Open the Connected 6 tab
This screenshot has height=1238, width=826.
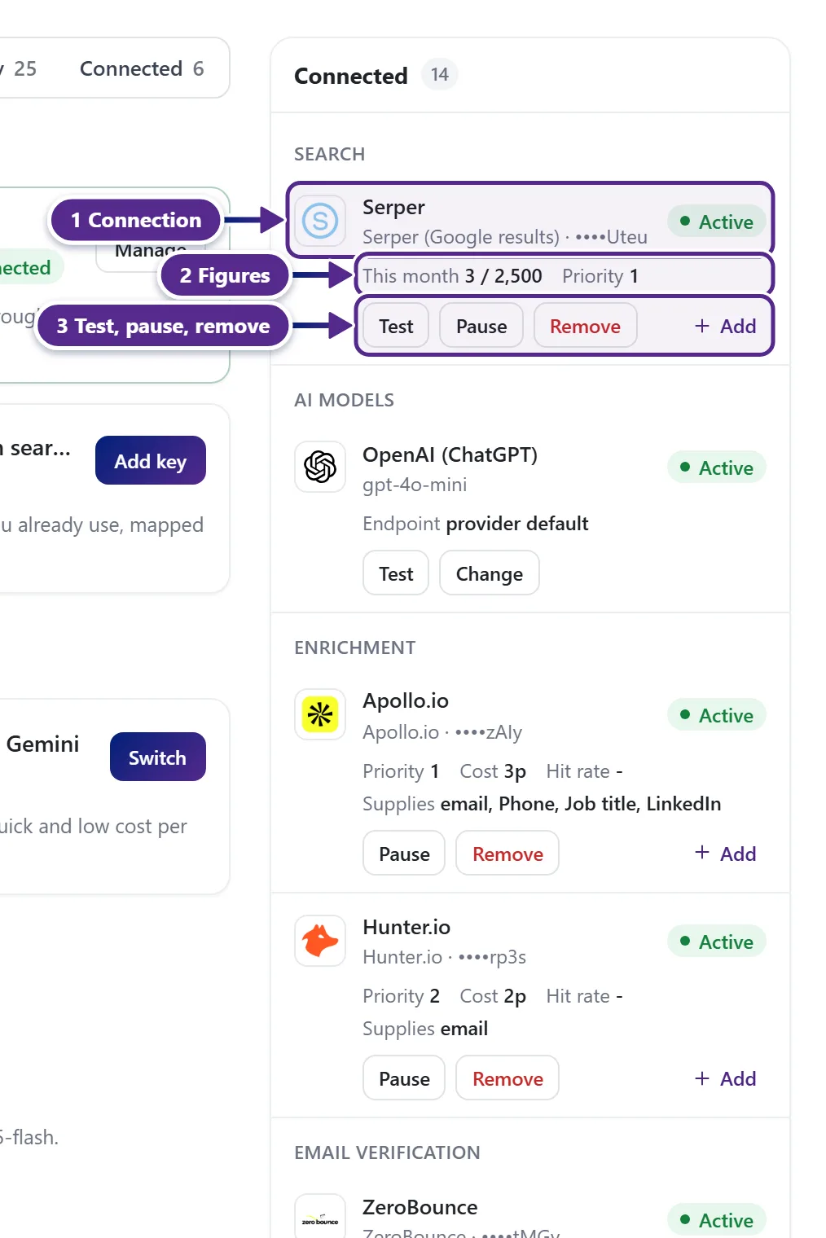pos(142,68)
